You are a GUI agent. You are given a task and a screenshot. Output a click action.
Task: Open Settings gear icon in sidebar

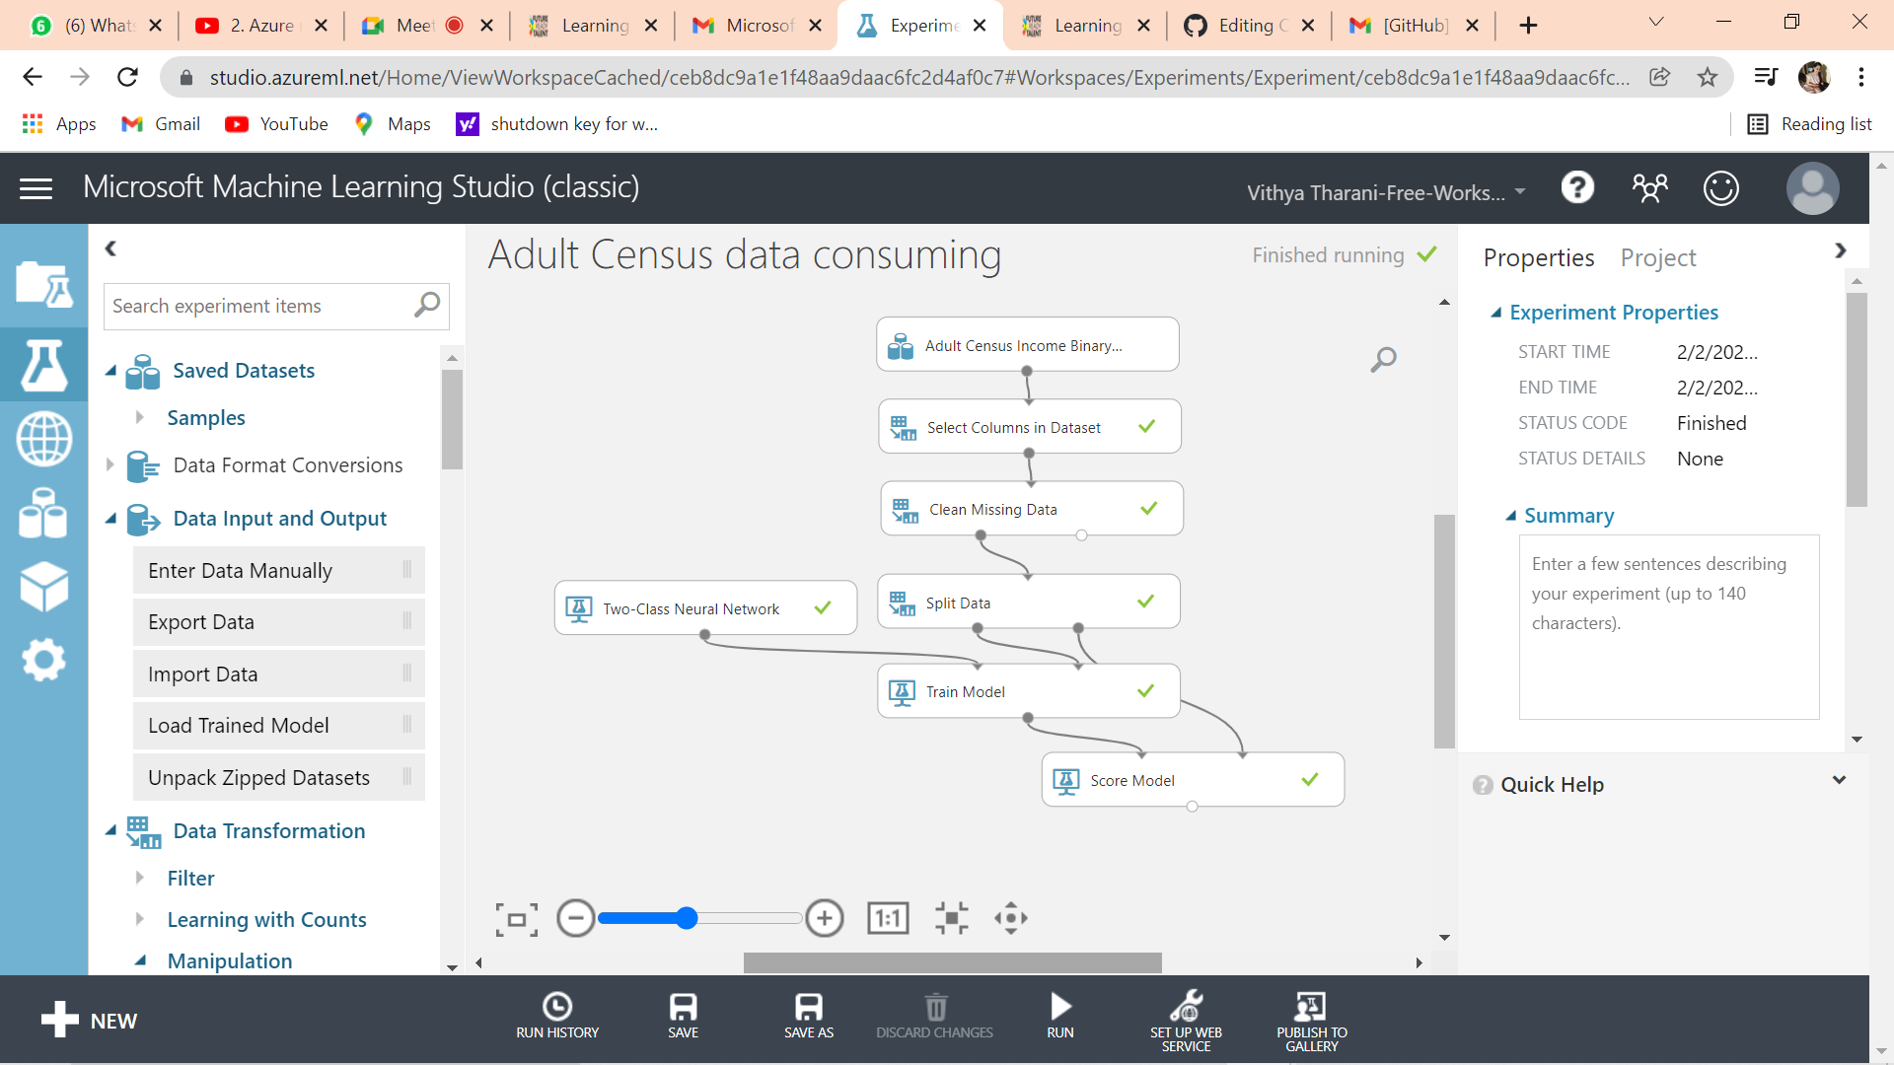pos(43,660)
